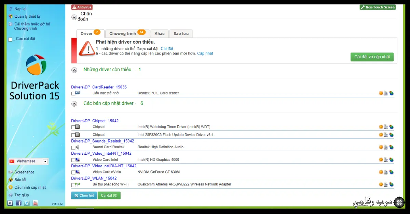Click the Non-Touch Screen badge
This screenshot has height=214, width=410.
click(x=378, y=7)
